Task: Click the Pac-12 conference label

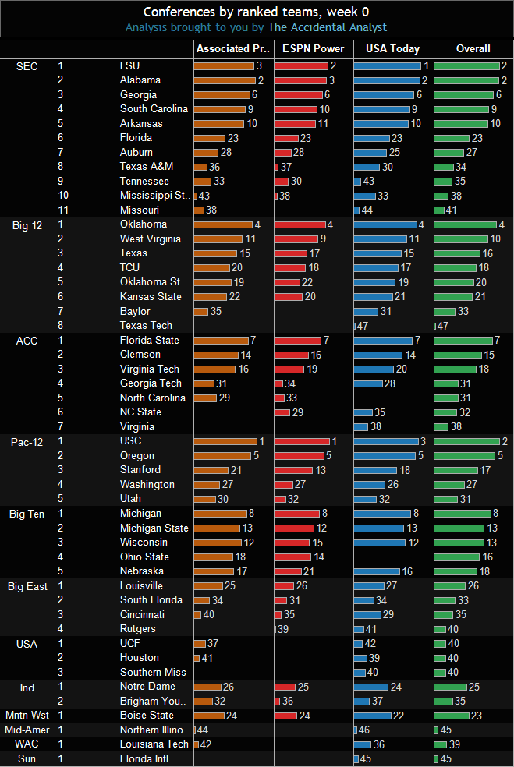Action: 27,442
